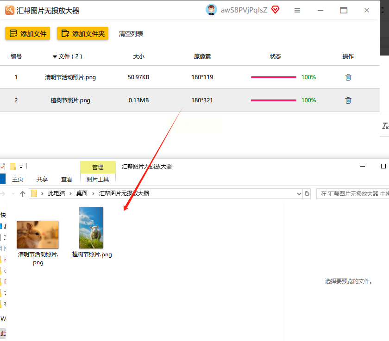This screenshot has width=389, height=341.
Task: Click the user avatar icon
Action: [x=211, y=10]
